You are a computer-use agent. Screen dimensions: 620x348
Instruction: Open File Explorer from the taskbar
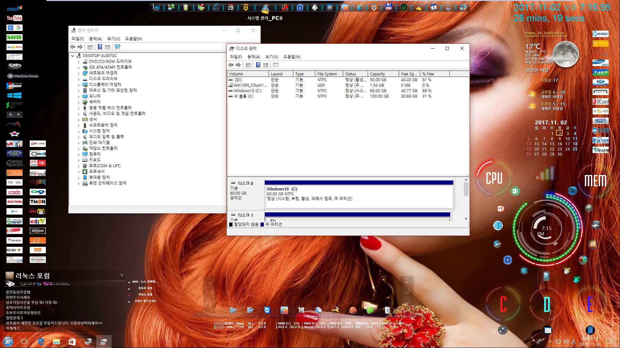click(56, 342)
